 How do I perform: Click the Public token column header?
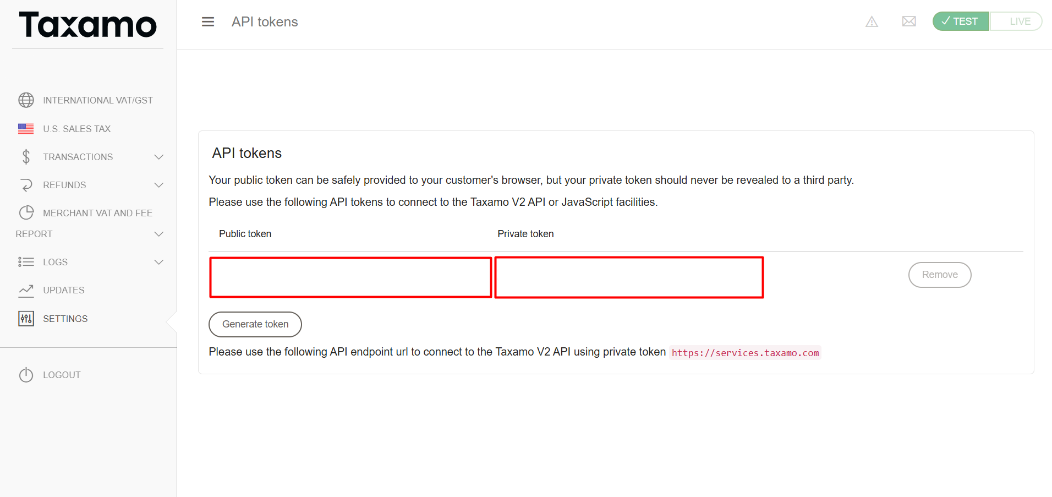[245, 234]
